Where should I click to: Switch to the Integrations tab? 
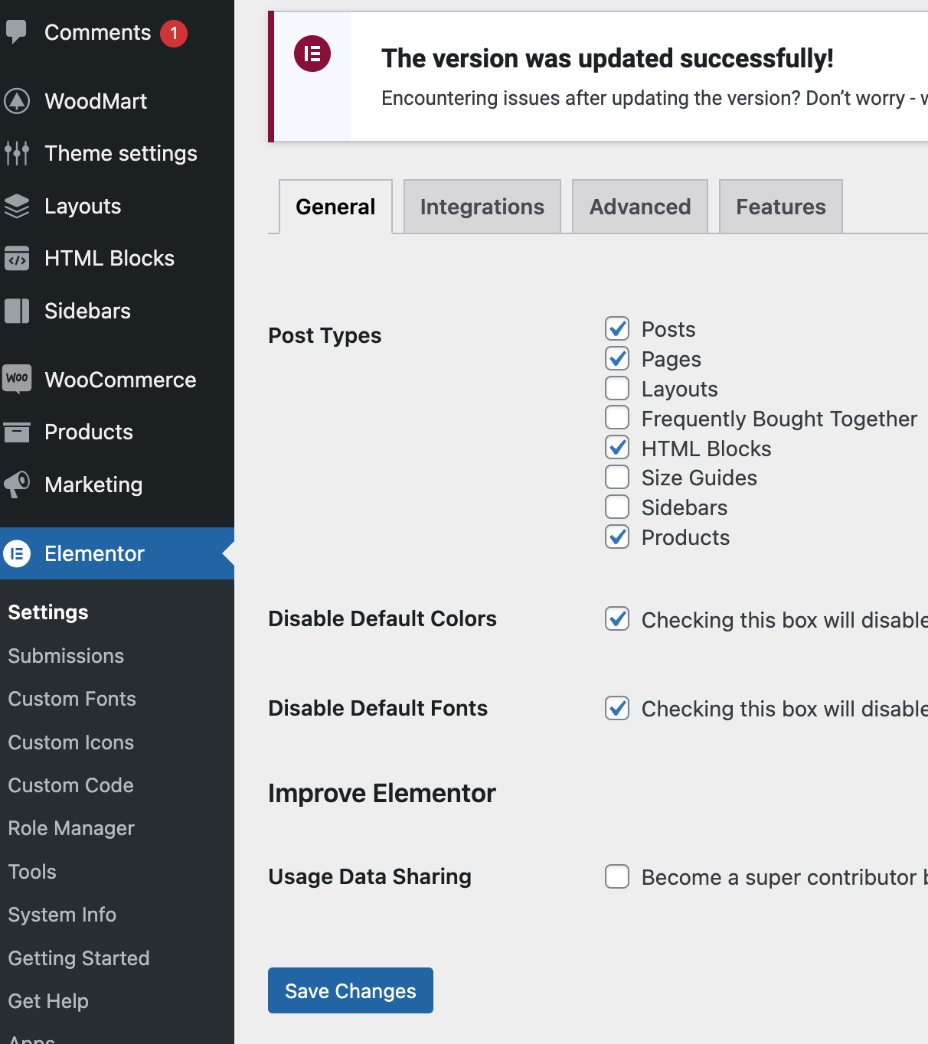482,207
